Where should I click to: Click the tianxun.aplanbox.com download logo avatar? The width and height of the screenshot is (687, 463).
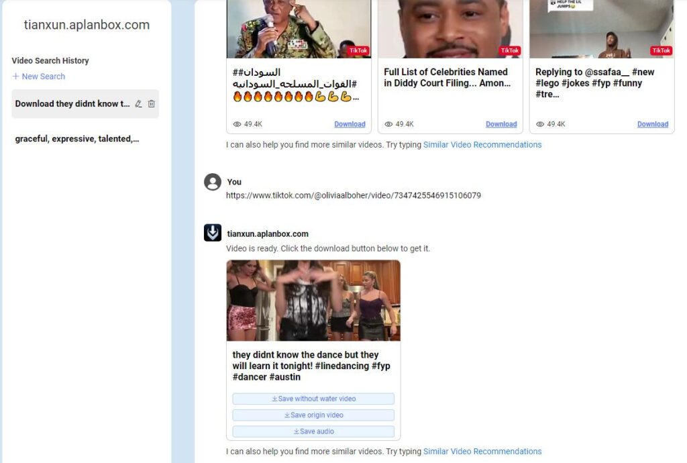click(x=213, y=233)
